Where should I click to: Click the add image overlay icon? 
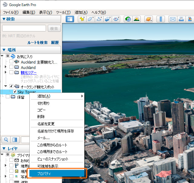coord(107,19)
